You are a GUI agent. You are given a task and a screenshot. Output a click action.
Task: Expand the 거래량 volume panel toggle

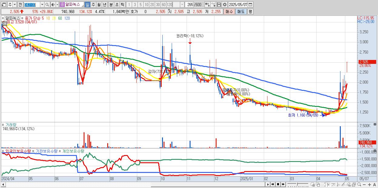(x=4, y=124)
